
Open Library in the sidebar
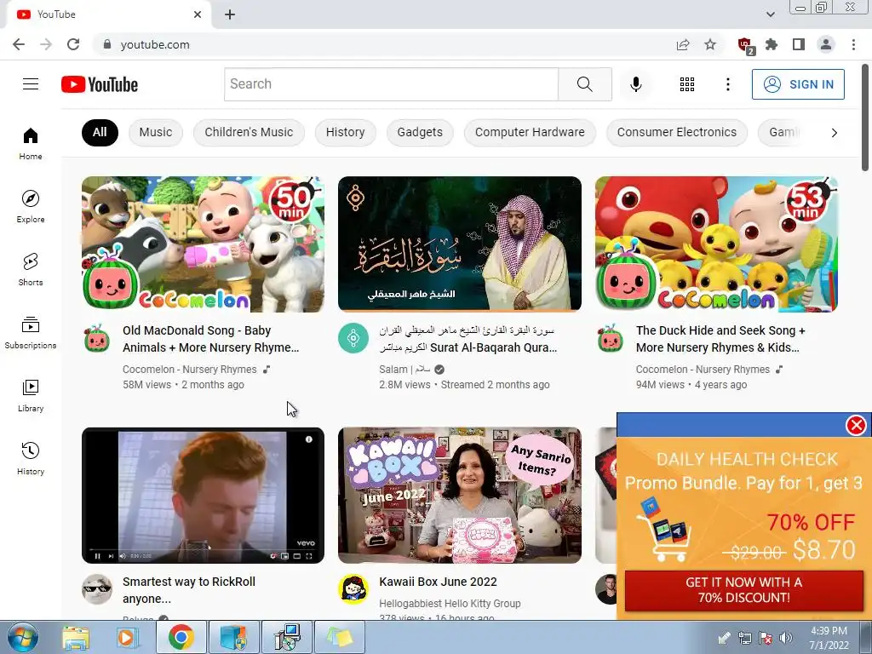pos(31,396)
